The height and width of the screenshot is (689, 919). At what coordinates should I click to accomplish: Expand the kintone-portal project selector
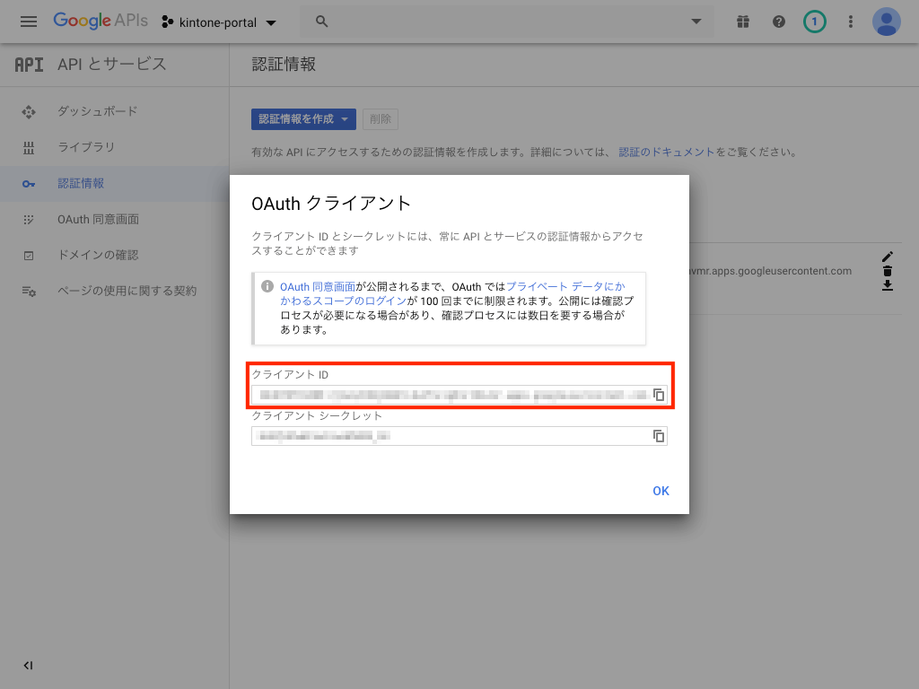pos(220,22)
